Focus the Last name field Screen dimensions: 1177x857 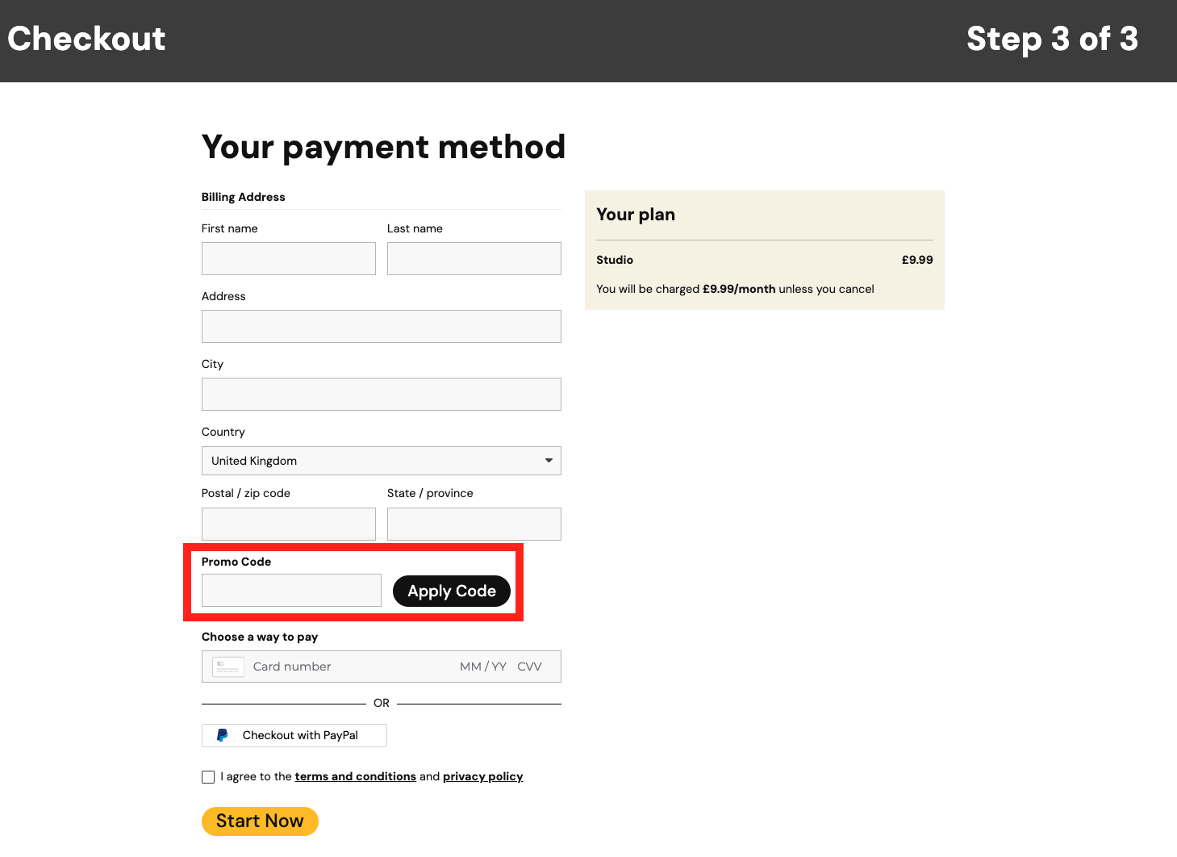click(x=474, y=259)
